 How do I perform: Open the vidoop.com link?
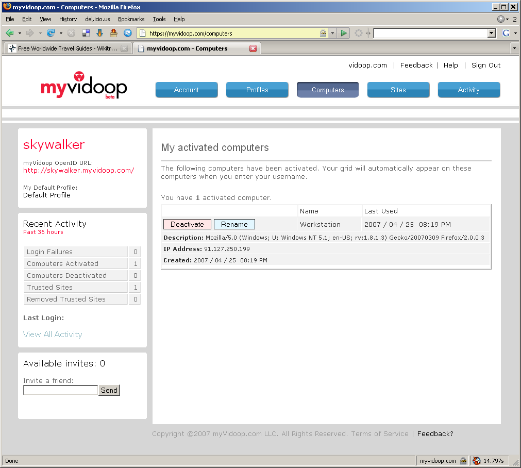click(x=367, y=65)
